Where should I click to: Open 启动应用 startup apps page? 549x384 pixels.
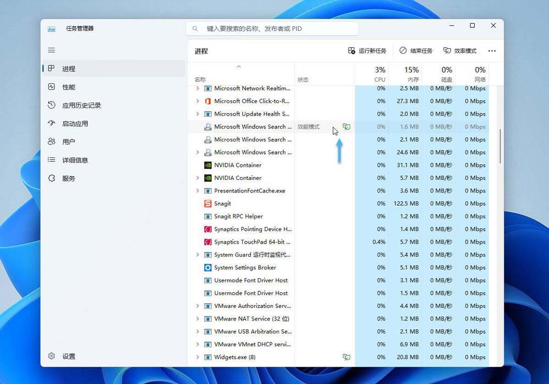coord(75,123)
